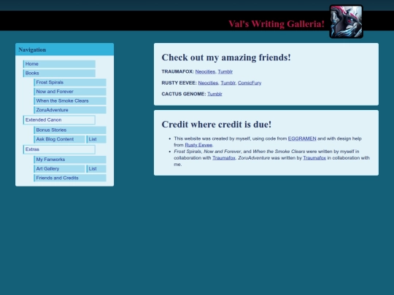Click the Navigation panel header
This screenshot has height=295, width=394.
(65, 50)
